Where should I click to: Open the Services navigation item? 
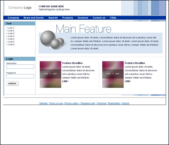83,18
